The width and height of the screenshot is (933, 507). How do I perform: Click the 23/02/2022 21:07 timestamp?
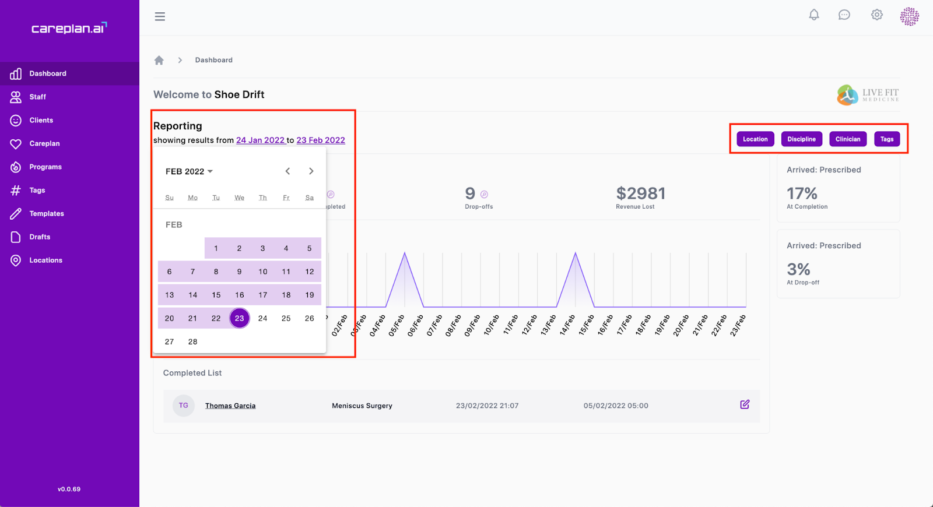coord(487,406)
